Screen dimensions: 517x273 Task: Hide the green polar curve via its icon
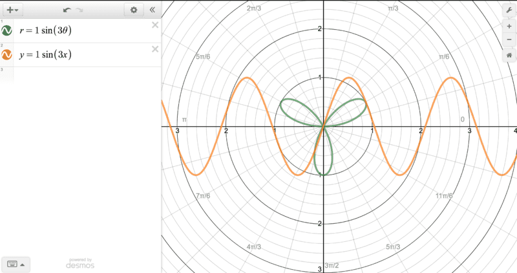8,31
